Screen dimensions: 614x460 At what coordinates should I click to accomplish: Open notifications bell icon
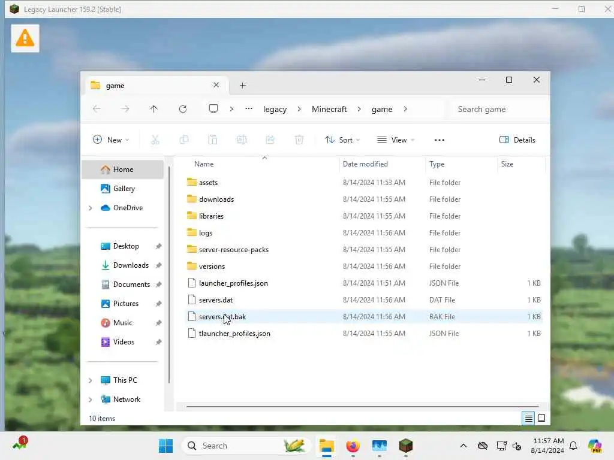tap(573, 446)
